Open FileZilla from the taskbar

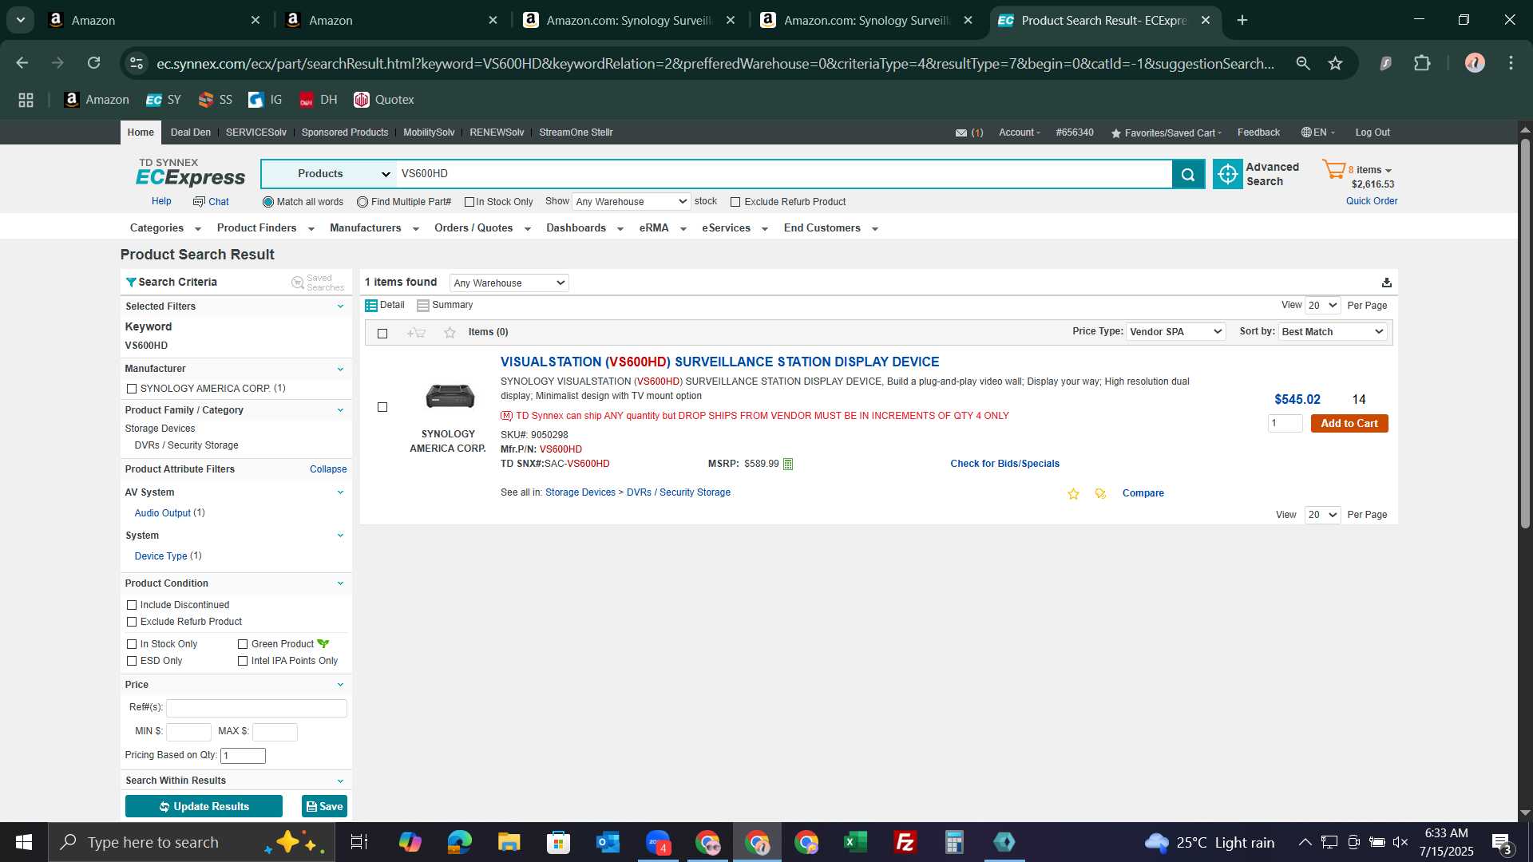pos(905,842)
